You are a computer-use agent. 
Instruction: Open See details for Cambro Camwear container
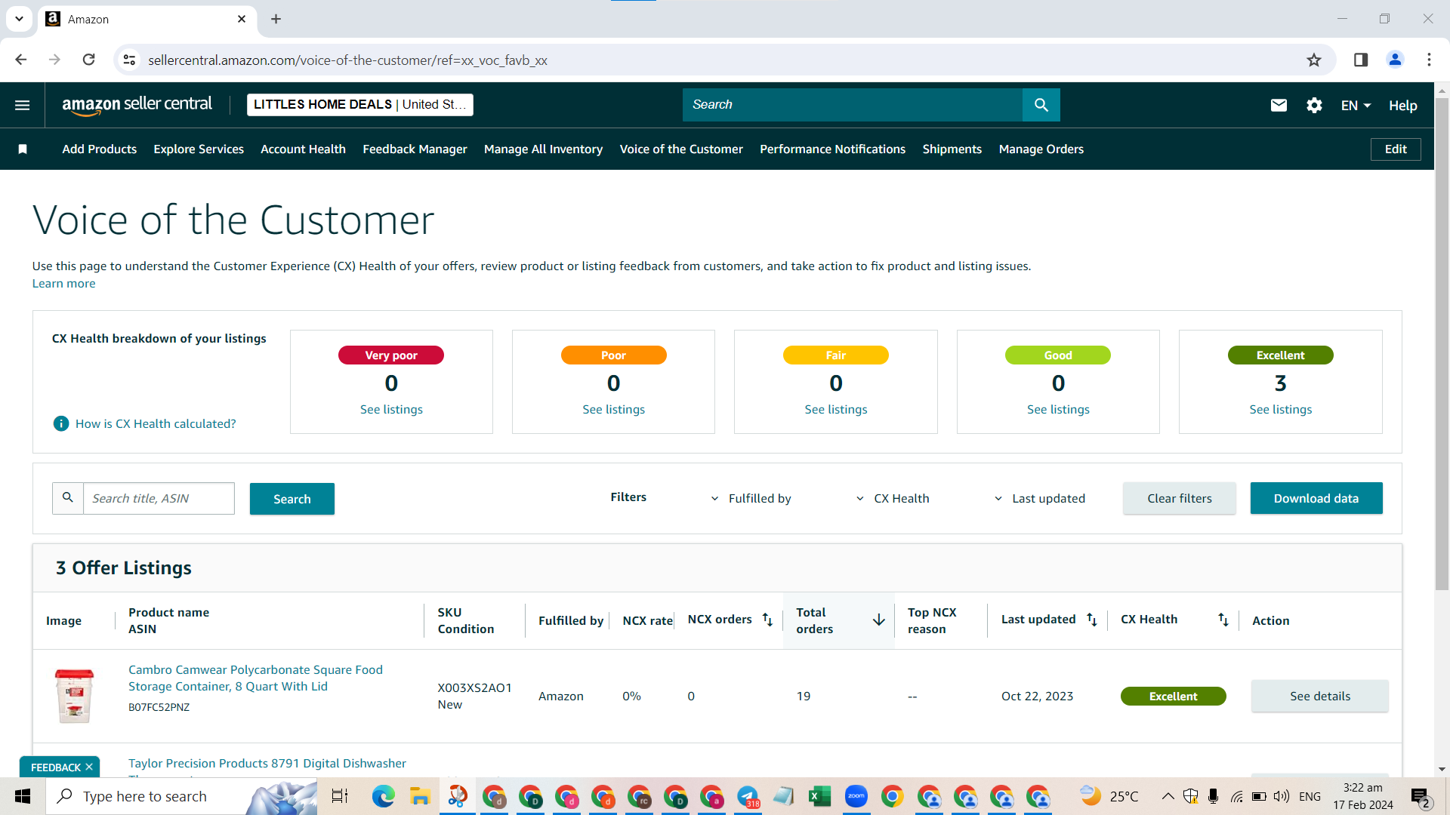click(x=1319, y=697)
